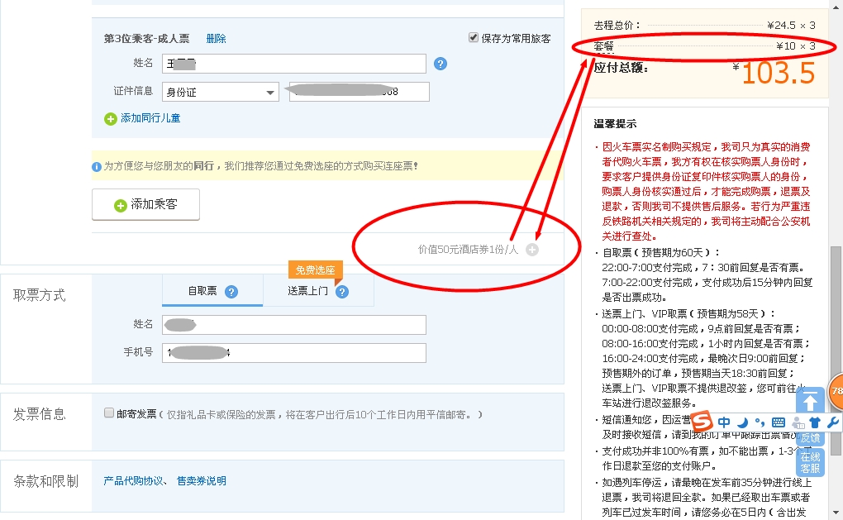Tick the 邮寄发票 checkbox
The width and height of the screenshot is (843, 520).
[x=109, y=413]
